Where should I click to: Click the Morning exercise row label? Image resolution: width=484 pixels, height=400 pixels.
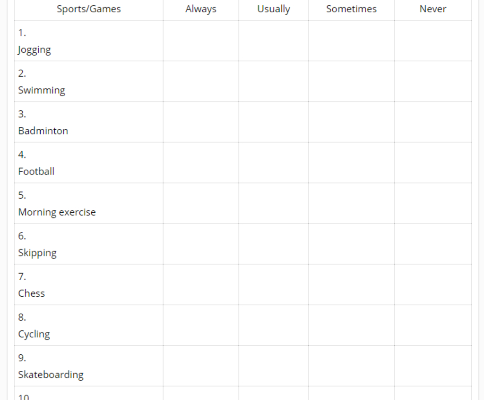pyautogui.click(x=57, y=212)
